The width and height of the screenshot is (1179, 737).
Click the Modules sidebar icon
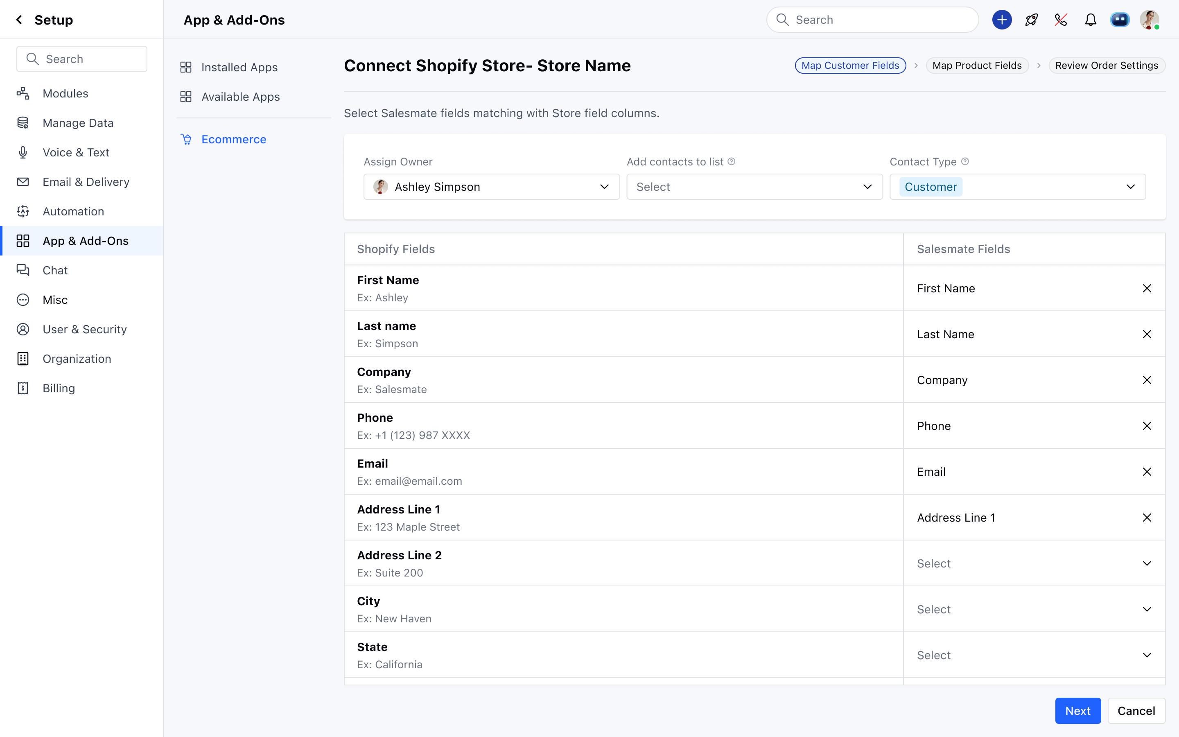coord(23,93)
